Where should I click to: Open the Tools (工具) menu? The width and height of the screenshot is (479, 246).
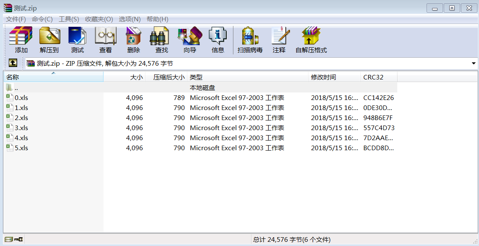[x=69, y=19]
